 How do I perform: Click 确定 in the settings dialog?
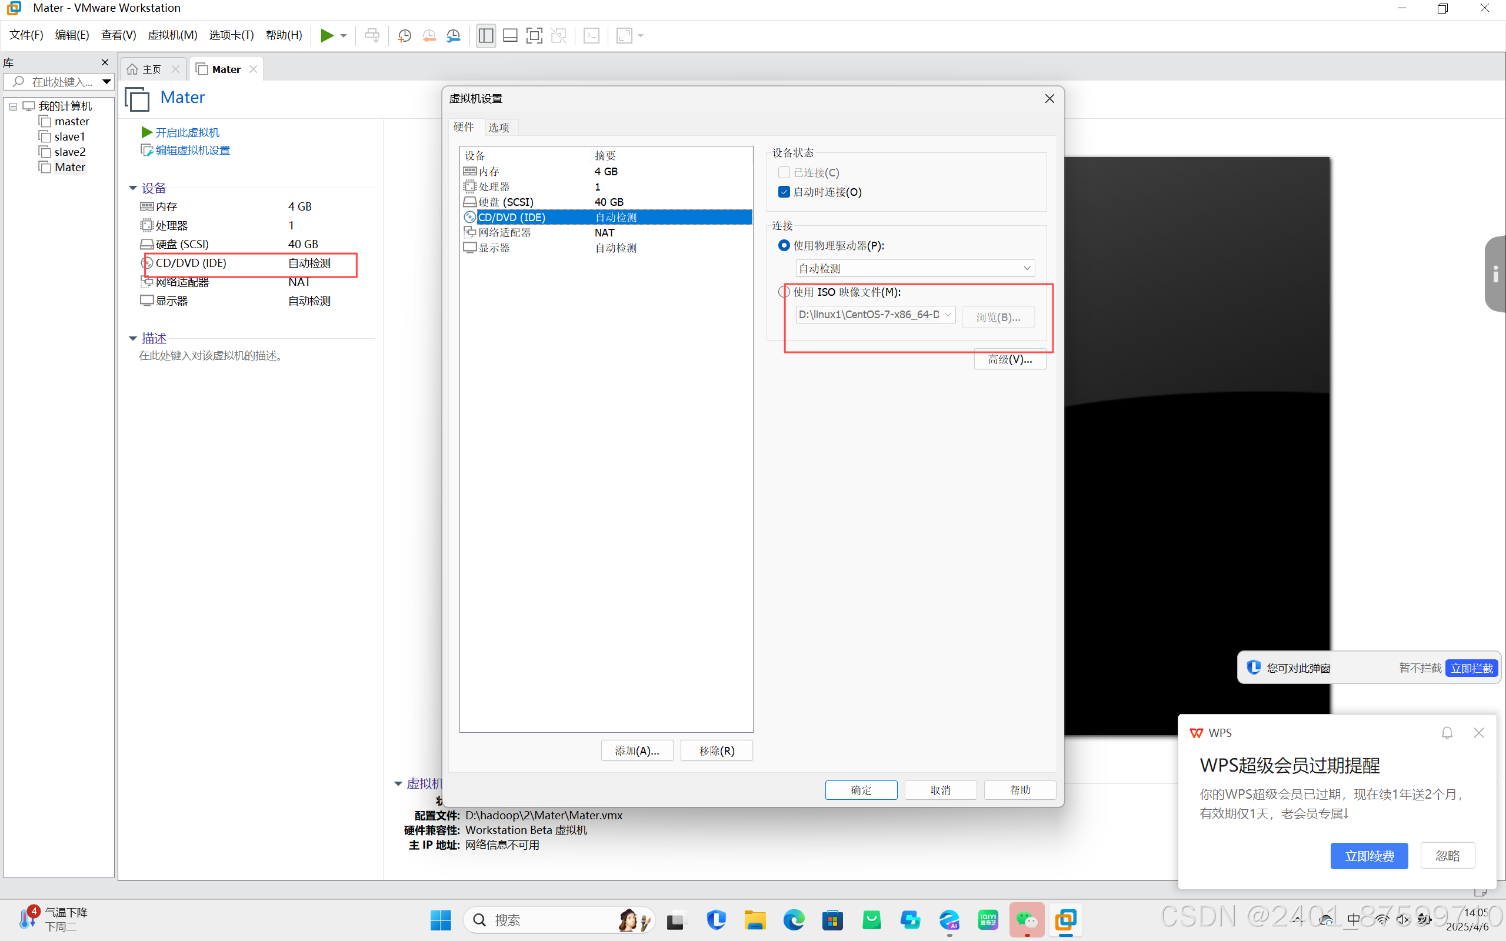tap(861, 790)
